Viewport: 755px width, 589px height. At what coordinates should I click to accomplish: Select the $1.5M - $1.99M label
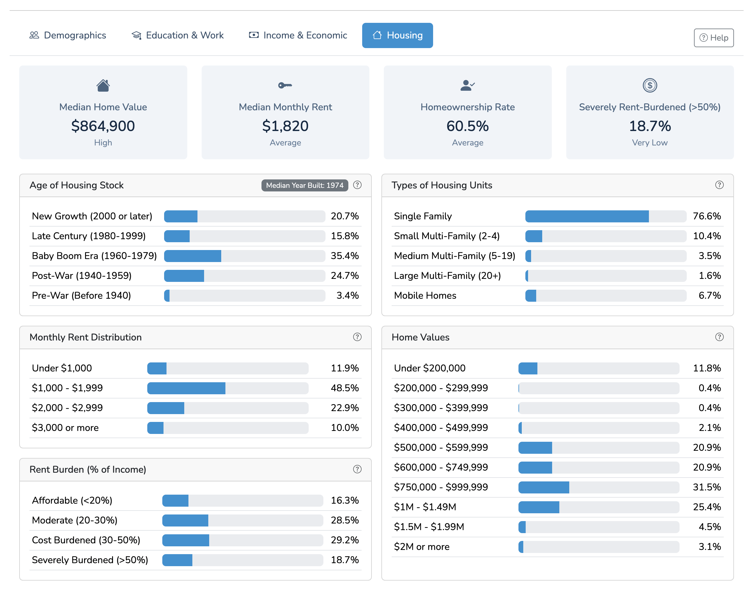tap(429, 527)
